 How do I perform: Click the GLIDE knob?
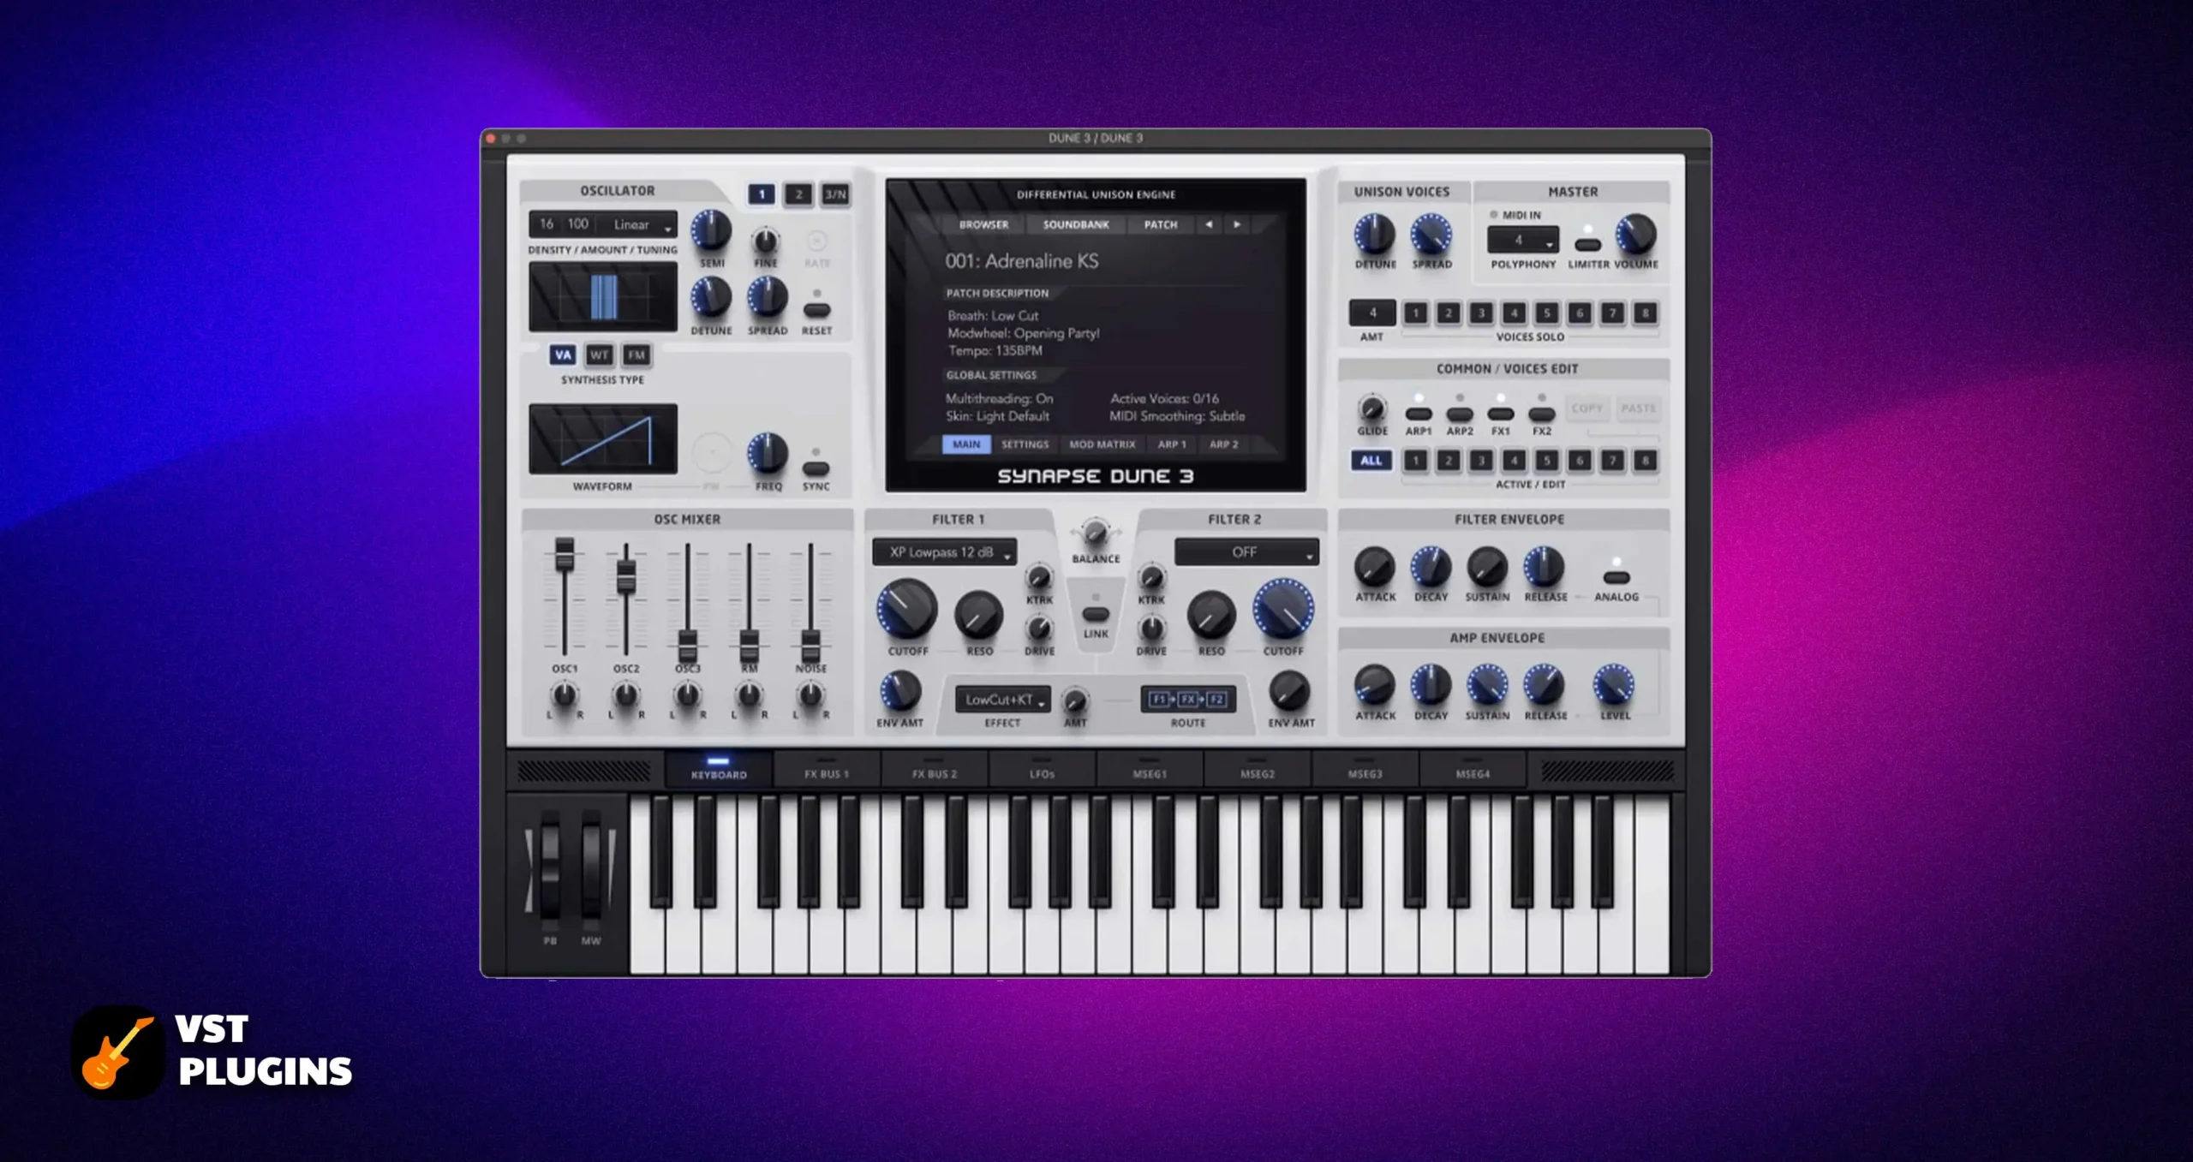(x=1372, y=408)
